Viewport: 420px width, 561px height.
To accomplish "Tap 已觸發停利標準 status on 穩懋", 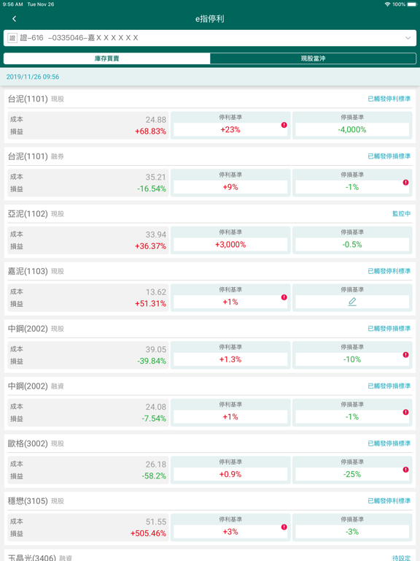I will click(389, 501).
